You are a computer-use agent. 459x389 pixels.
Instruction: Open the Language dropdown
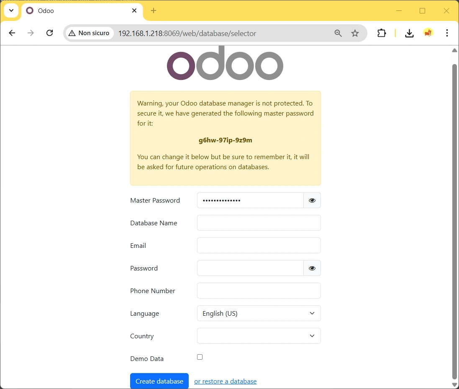[x=259, y=313]
